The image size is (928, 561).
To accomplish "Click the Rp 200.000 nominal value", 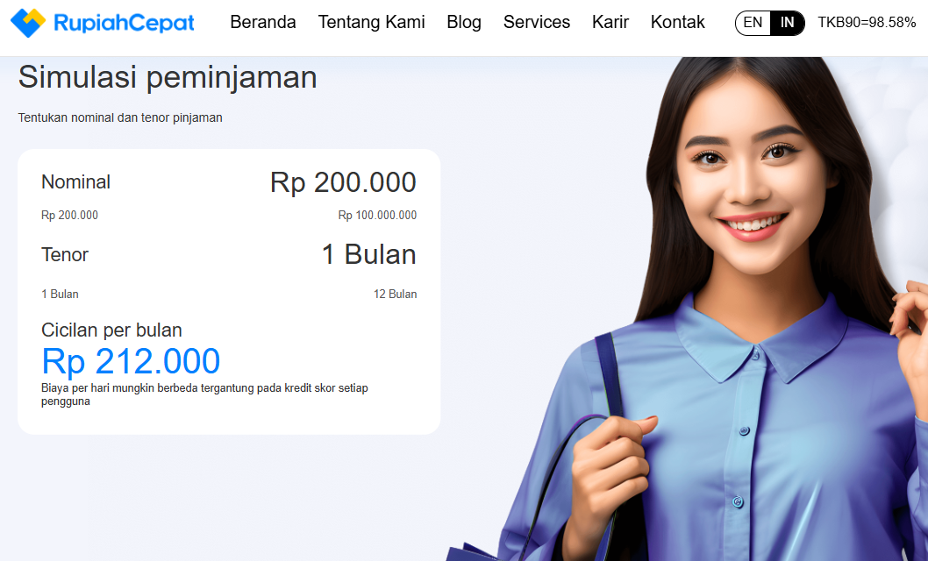I will [x=343, y=182].
